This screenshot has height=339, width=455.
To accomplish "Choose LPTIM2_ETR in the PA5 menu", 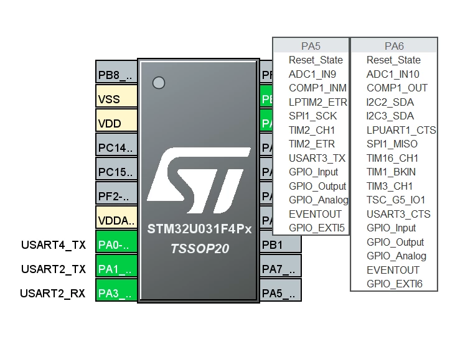I will point(311,102).
